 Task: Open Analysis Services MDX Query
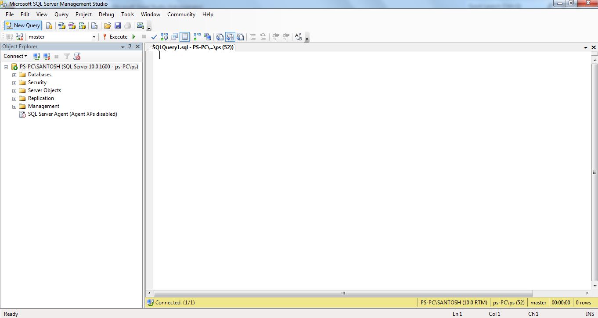point(62,25)
